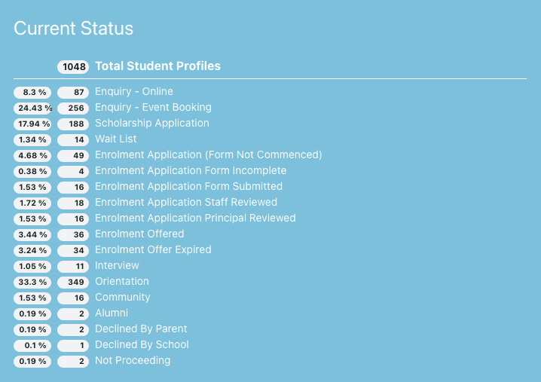The image size is (541, 382).
Task: Open the Declined By School status
Action: coord(142,345)
